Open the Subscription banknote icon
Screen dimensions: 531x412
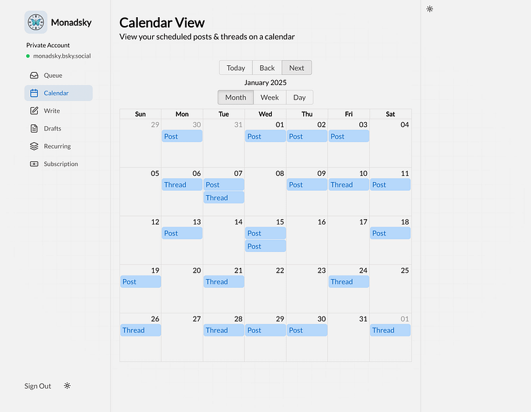coord(34,163)
